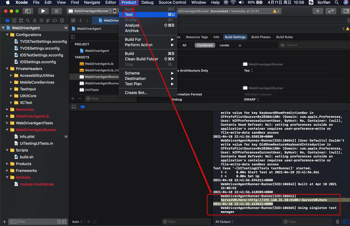Open the Build For submenu
The height and width of the screenshot is (226, 350).
148,39
